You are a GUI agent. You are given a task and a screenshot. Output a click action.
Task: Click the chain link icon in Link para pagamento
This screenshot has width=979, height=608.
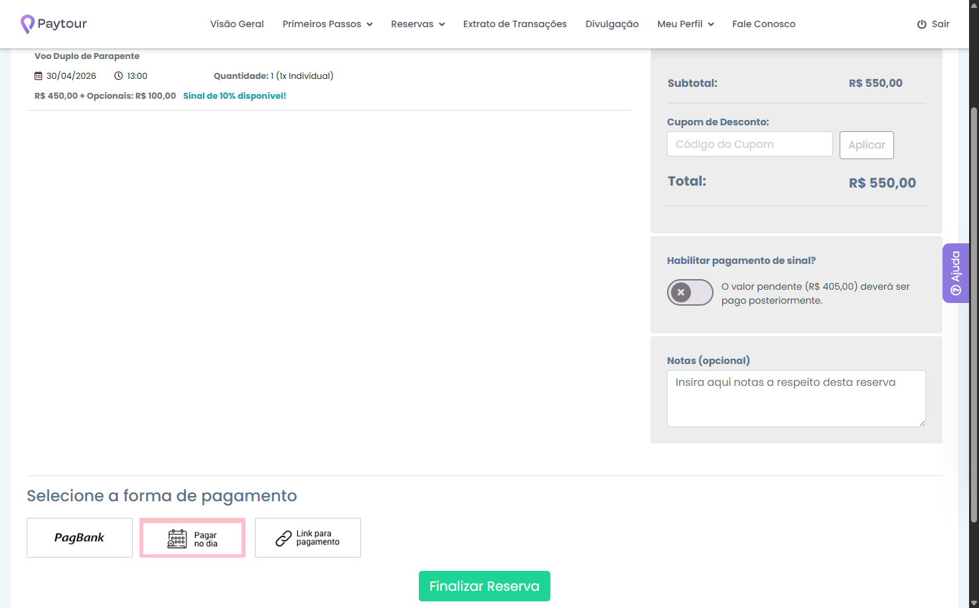pyautogui.click(x=283, y=538)
